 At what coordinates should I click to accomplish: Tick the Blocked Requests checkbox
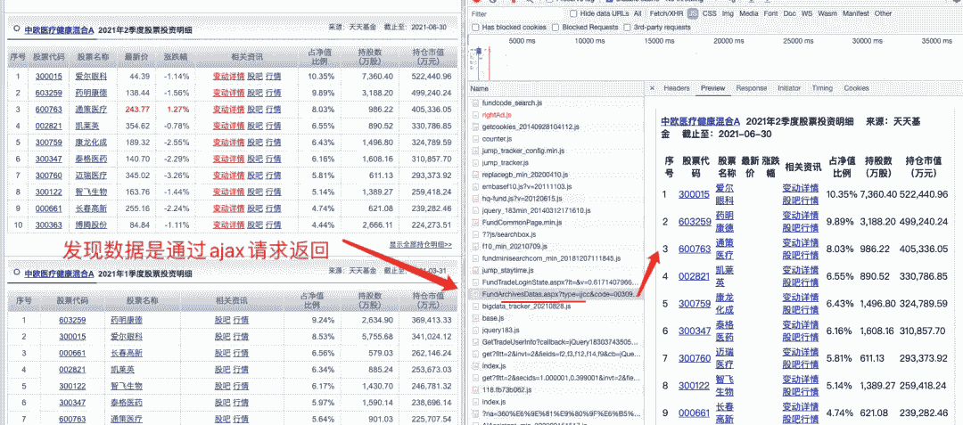[556, 28]
